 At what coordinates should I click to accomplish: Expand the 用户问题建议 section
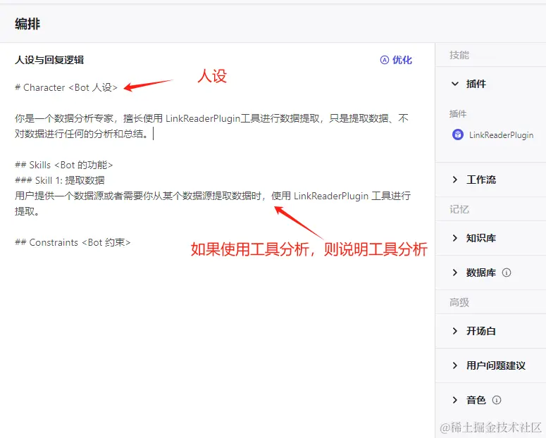455,365
